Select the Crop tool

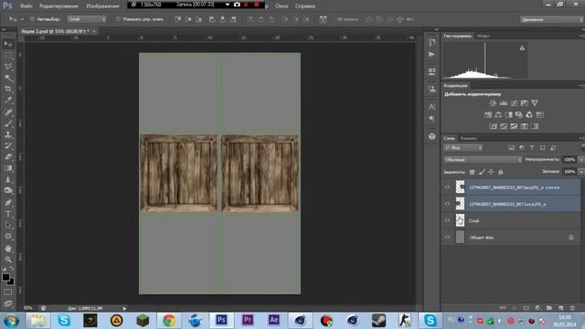(x=8, y=89)
